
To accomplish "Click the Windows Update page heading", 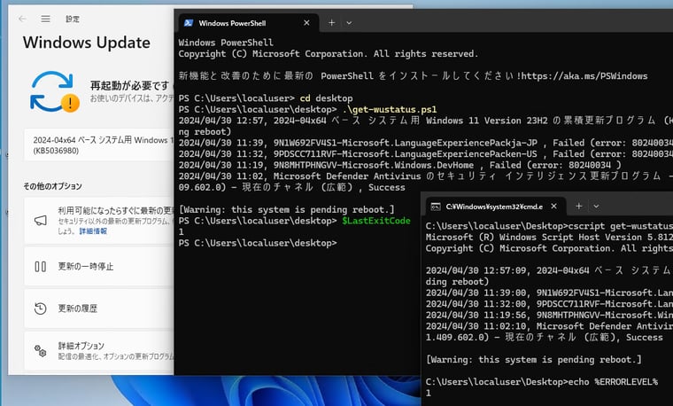I will [87, 43].
